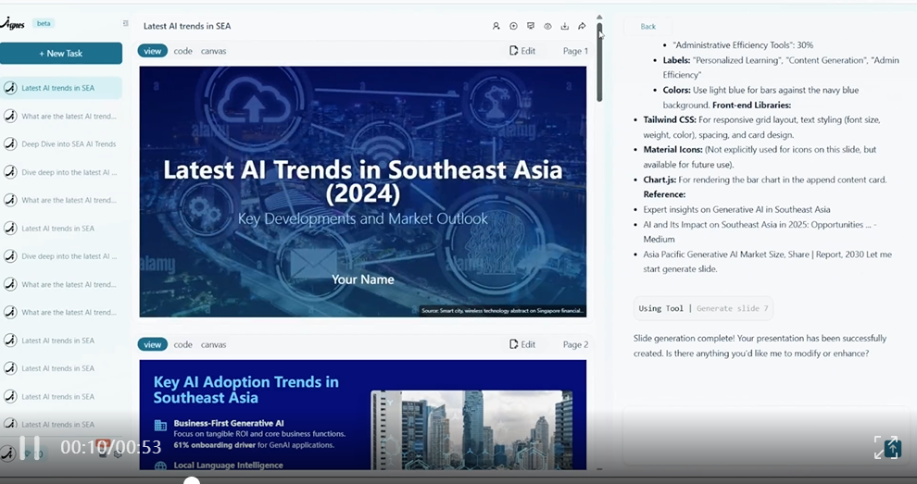917x484 pixels.
Task: Open the Generate slide 7 tool chip
Action: click(x=703, y=308)
